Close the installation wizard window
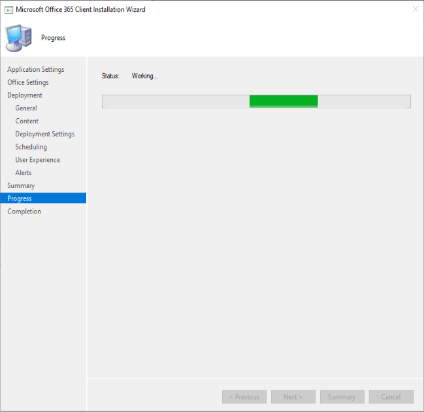 (x=415, y=9)
